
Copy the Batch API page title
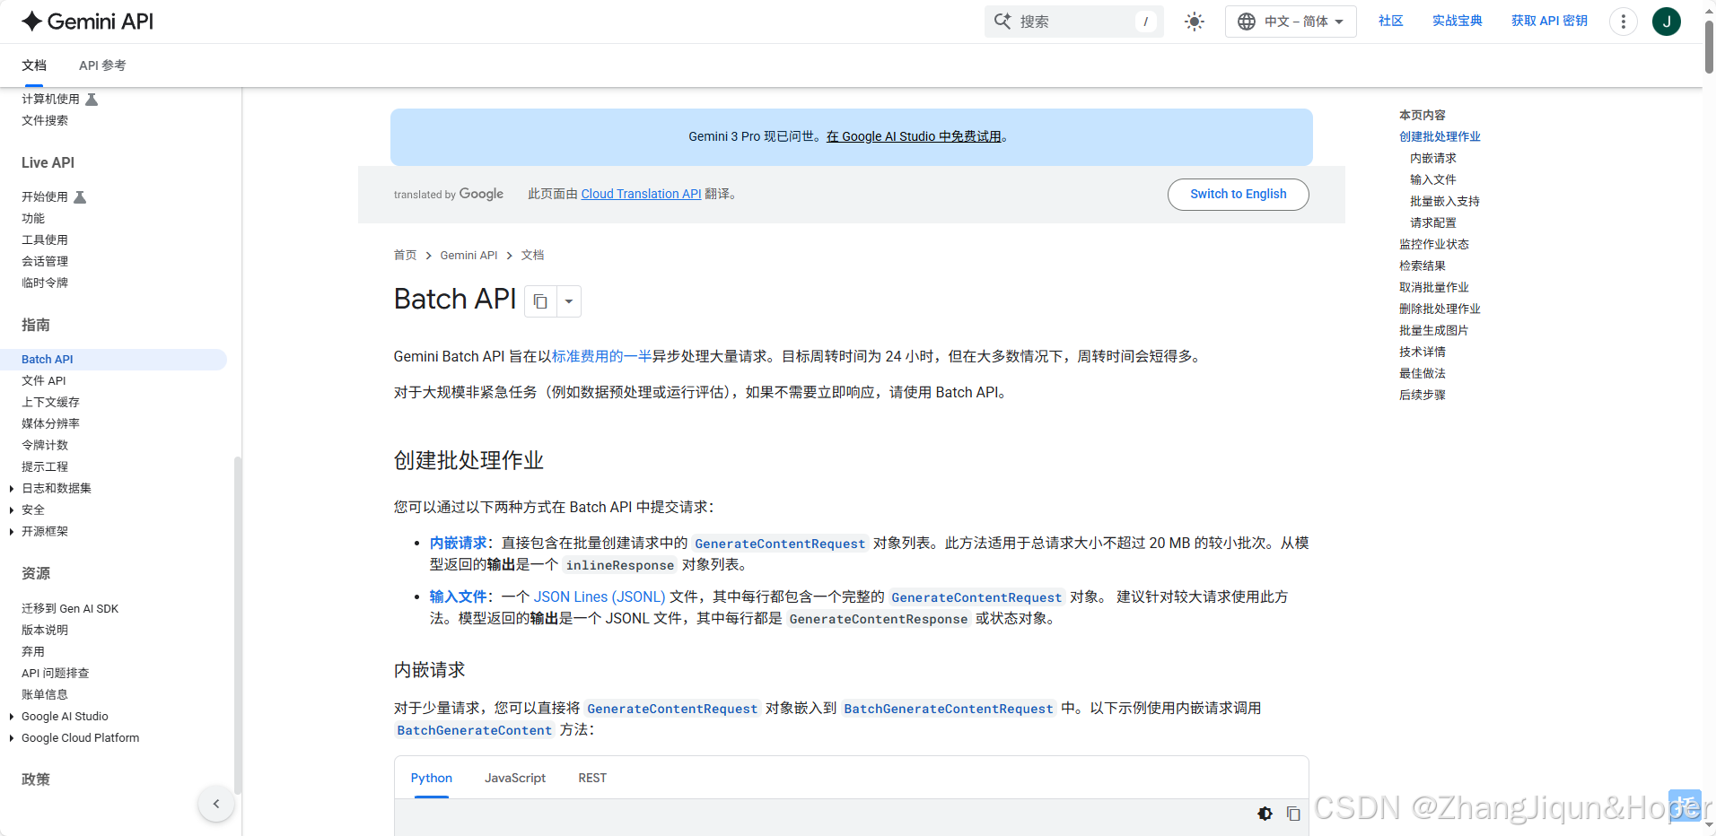[x=539, y=300]
